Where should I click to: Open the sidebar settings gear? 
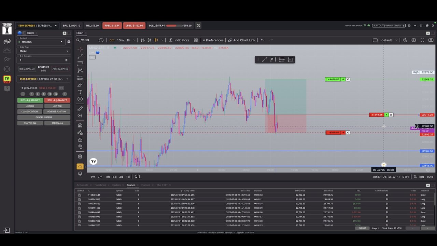click(x=7, y=69)
